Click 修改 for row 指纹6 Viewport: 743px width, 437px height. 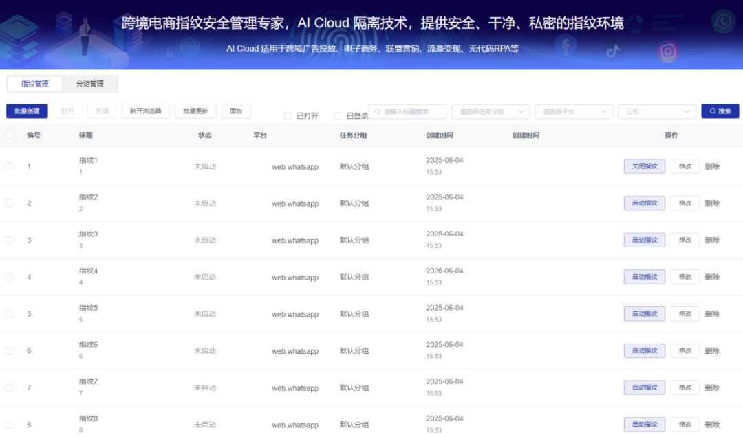685,351
